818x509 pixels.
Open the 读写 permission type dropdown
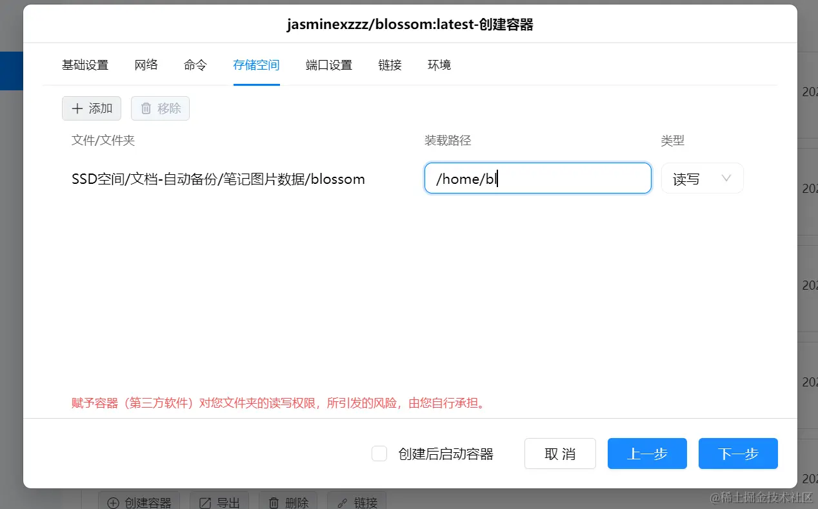pyautogui.click(x=702, y=178)
